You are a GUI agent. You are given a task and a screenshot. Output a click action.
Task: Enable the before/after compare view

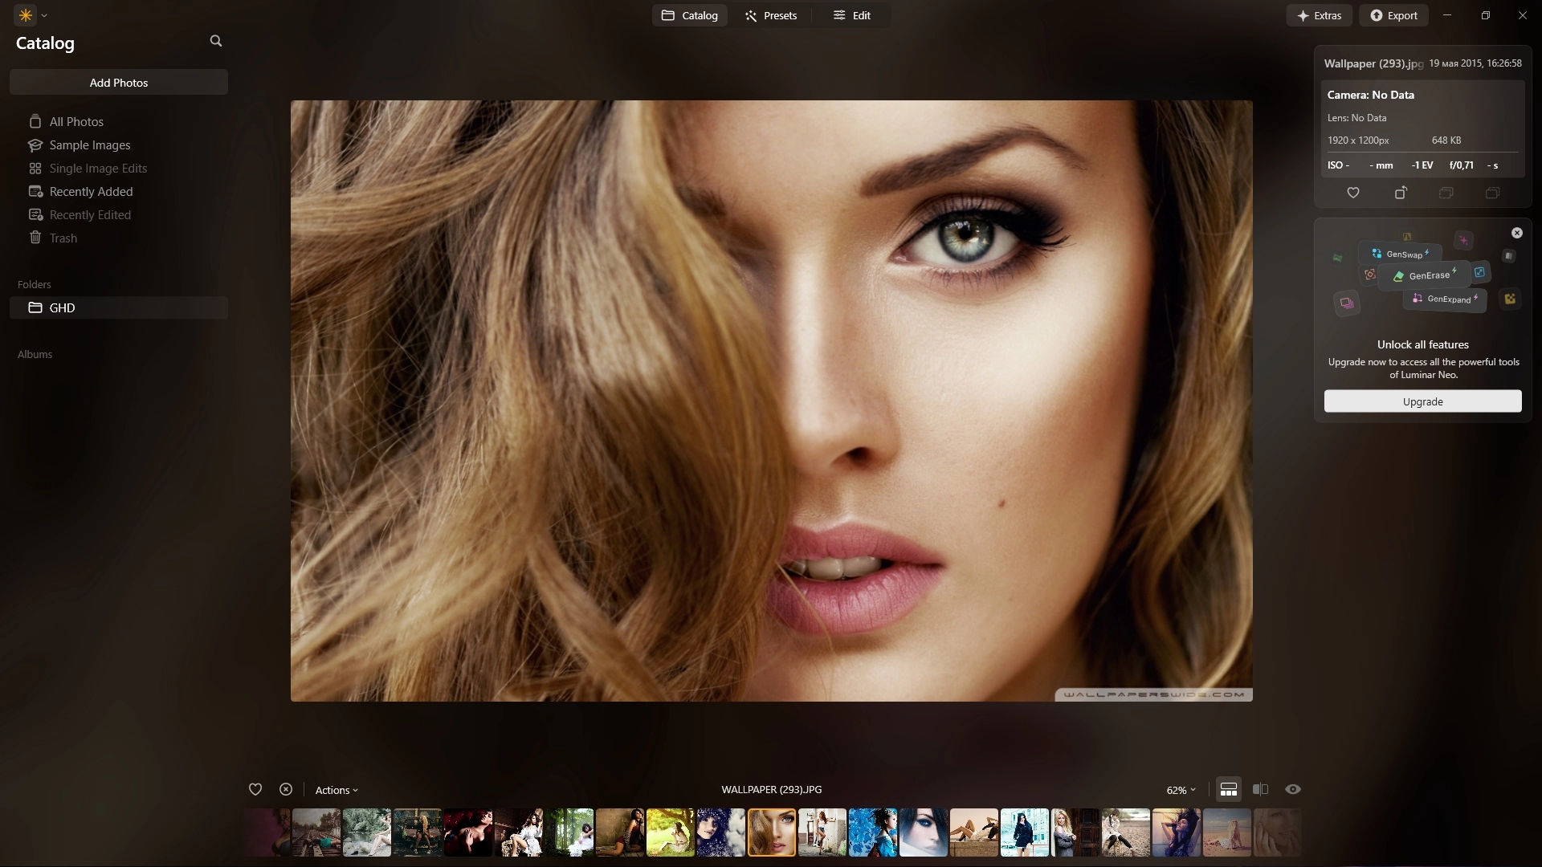click(x=1261, y=789)
